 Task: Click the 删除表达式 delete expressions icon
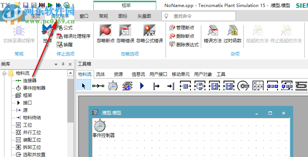pos(172,44)
